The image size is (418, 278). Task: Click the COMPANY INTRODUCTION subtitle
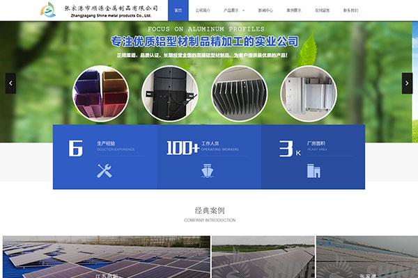click(210, 220)
